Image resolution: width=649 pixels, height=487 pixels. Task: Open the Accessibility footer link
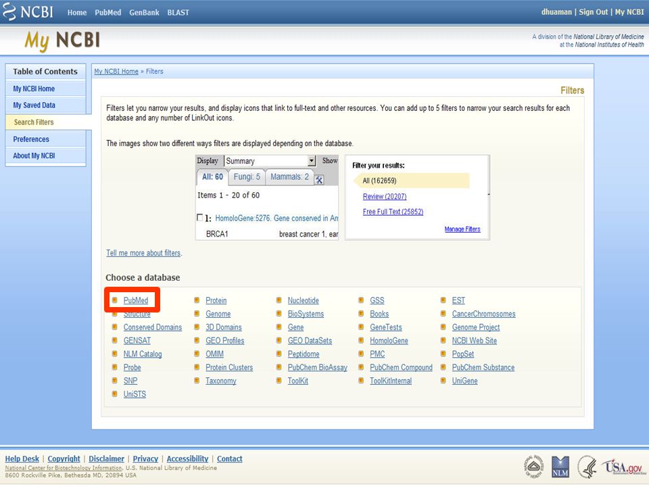[187, 459]
